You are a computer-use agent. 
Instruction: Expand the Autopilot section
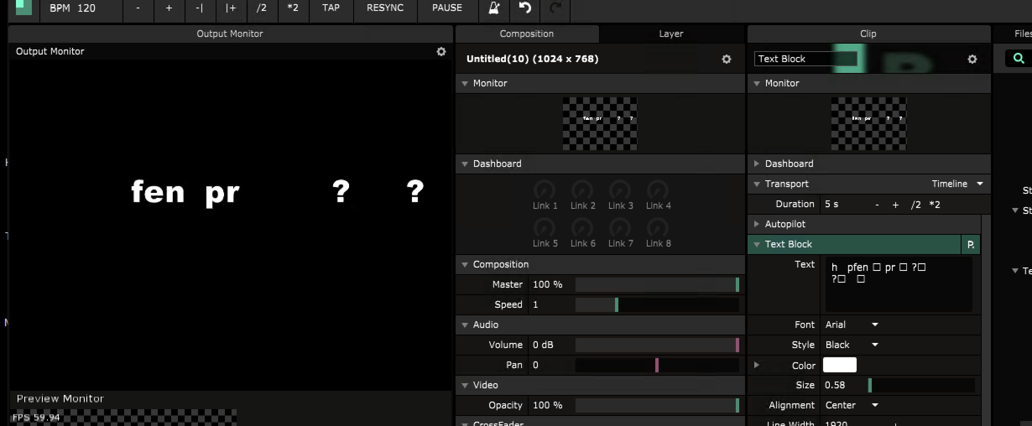[757, 224]
